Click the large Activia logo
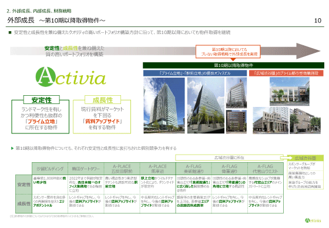 (x=70, y=77)
